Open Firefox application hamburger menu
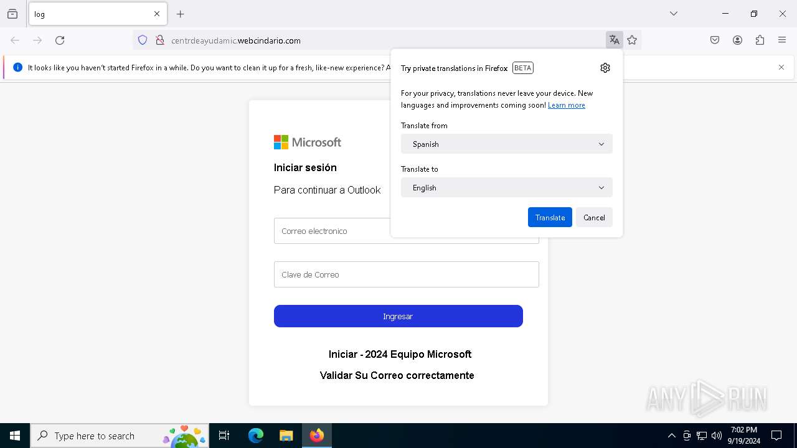This screenshot has height=448, width=797. click(782, 40)
